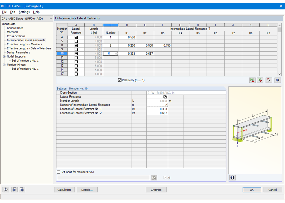285x203 pixels.
Task: Click the Graphics button
Action: pos(156,190)
